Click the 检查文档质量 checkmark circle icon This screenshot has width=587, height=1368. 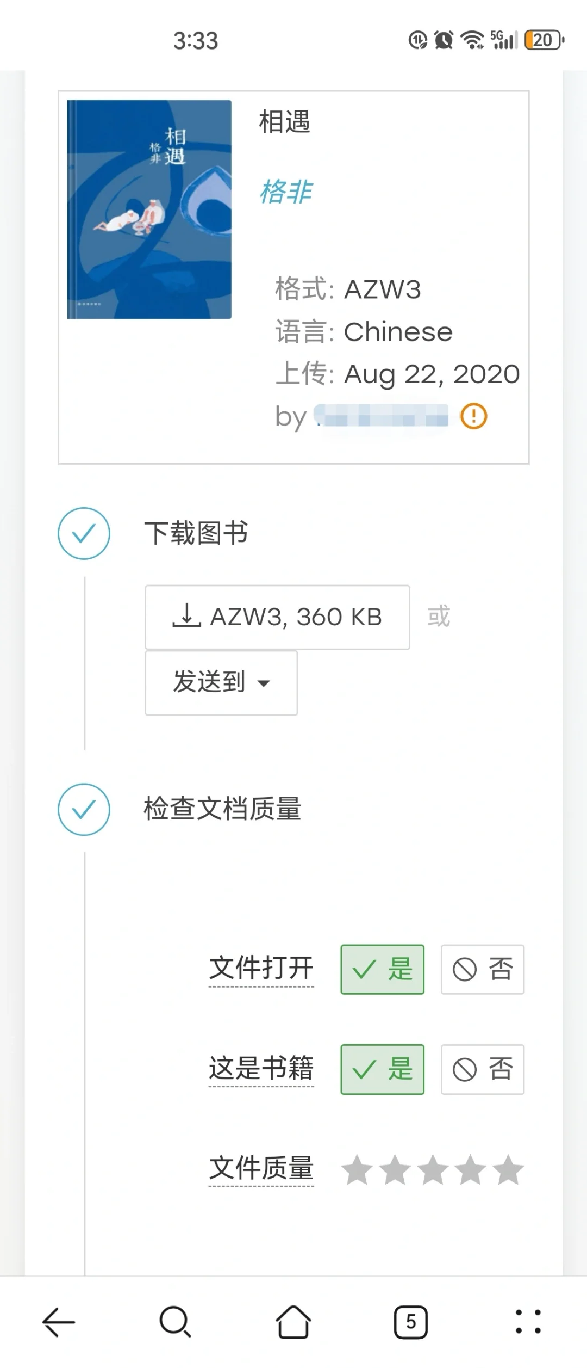pos(84,809)
